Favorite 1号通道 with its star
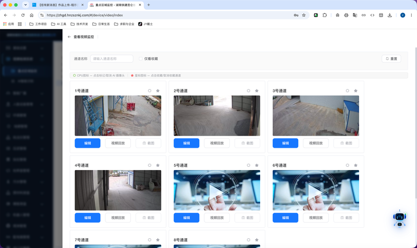Viewport: 417px width, 248px height. [x=158, y=90]
